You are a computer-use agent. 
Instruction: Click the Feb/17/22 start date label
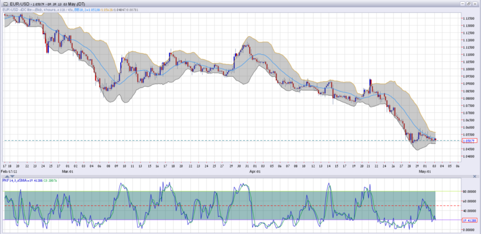click(x=11, y=172)
